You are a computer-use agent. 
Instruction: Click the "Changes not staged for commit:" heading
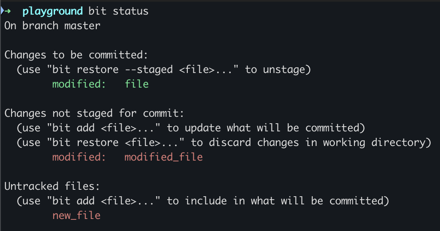tap(94, 113)
